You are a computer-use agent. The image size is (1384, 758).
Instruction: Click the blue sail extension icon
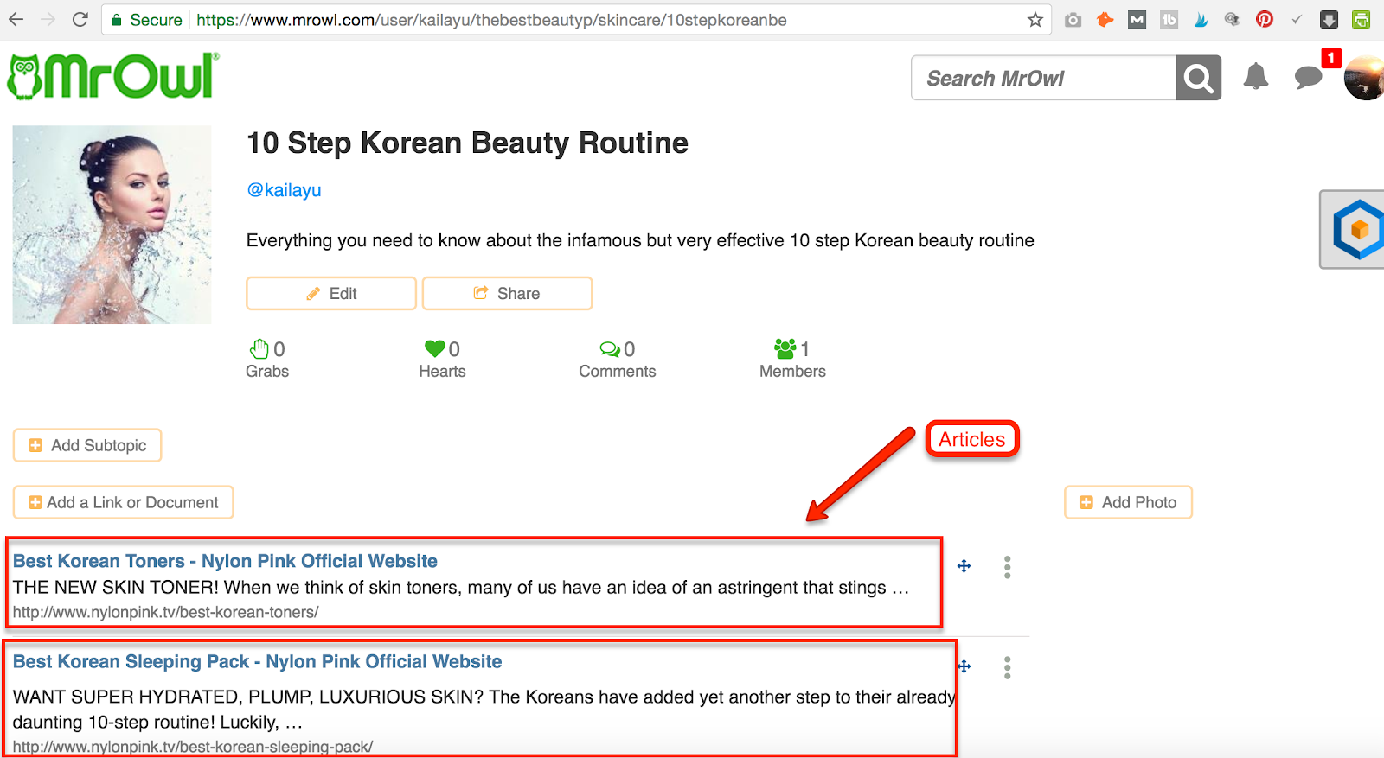click(1201, 19)
